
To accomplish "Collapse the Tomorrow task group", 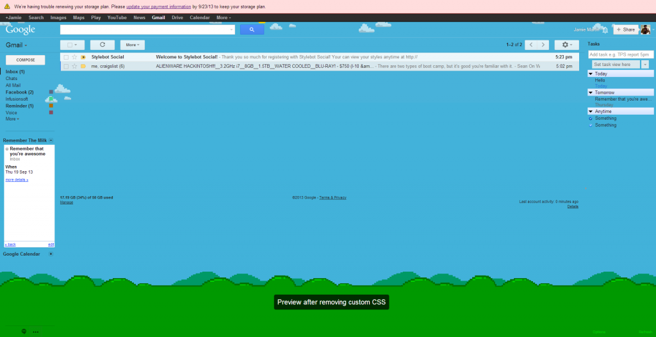I will [591, 92].
